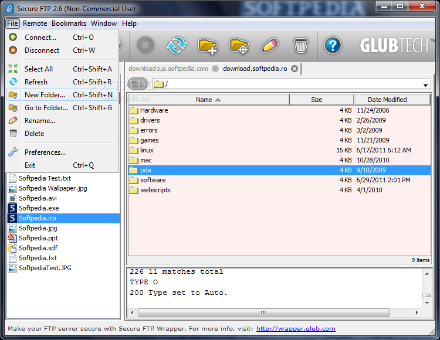Image resolution: width=440 pixels, height=340 pixels.
Task: Click log scrollbar right arrow
Action: click(x=417, y=312)
